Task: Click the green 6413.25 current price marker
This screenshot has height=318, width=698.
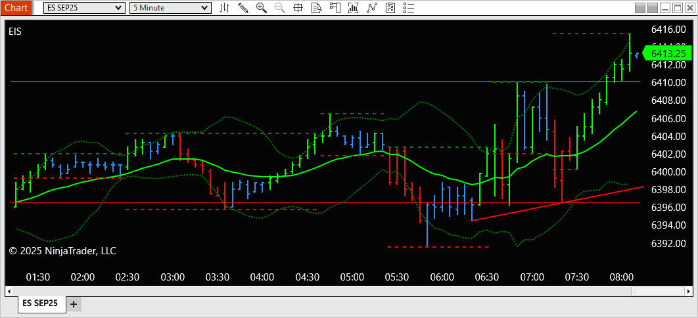Action: coord(667,53)
